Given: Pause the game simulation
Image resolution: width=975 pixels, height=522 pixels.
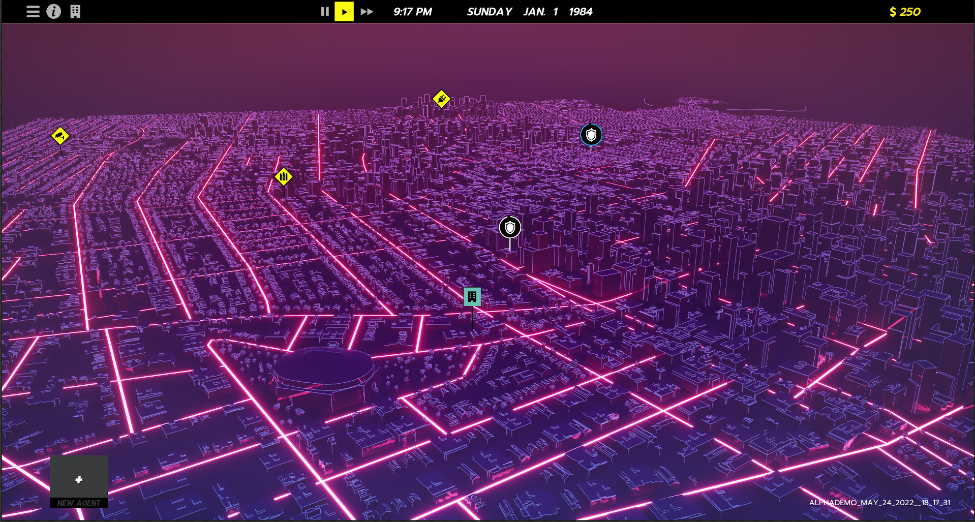Looking at the screenshot, I should pyautogui.click(x=325, y=11).
